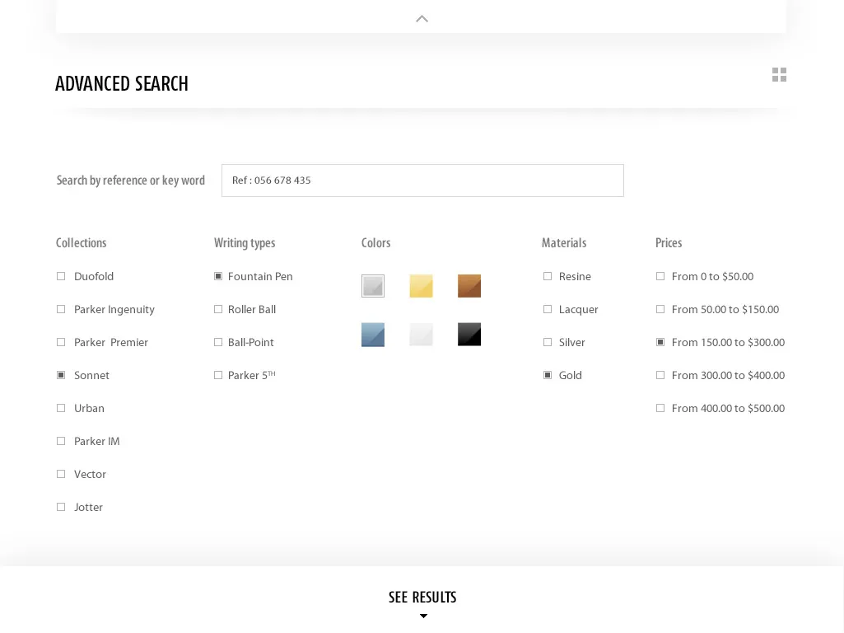This screenshot has width=844, height=633.
Task: Expand results with the down arrow
Action: pyautogui.click(x=423, y=616)
